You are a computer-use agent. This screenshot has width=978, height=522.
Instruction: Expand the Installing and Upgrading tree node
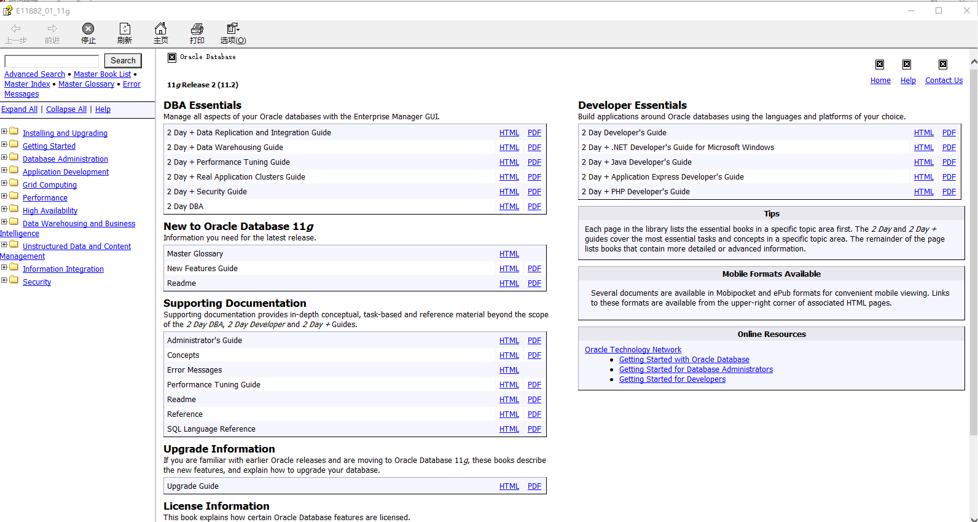[x=4, y=132]
